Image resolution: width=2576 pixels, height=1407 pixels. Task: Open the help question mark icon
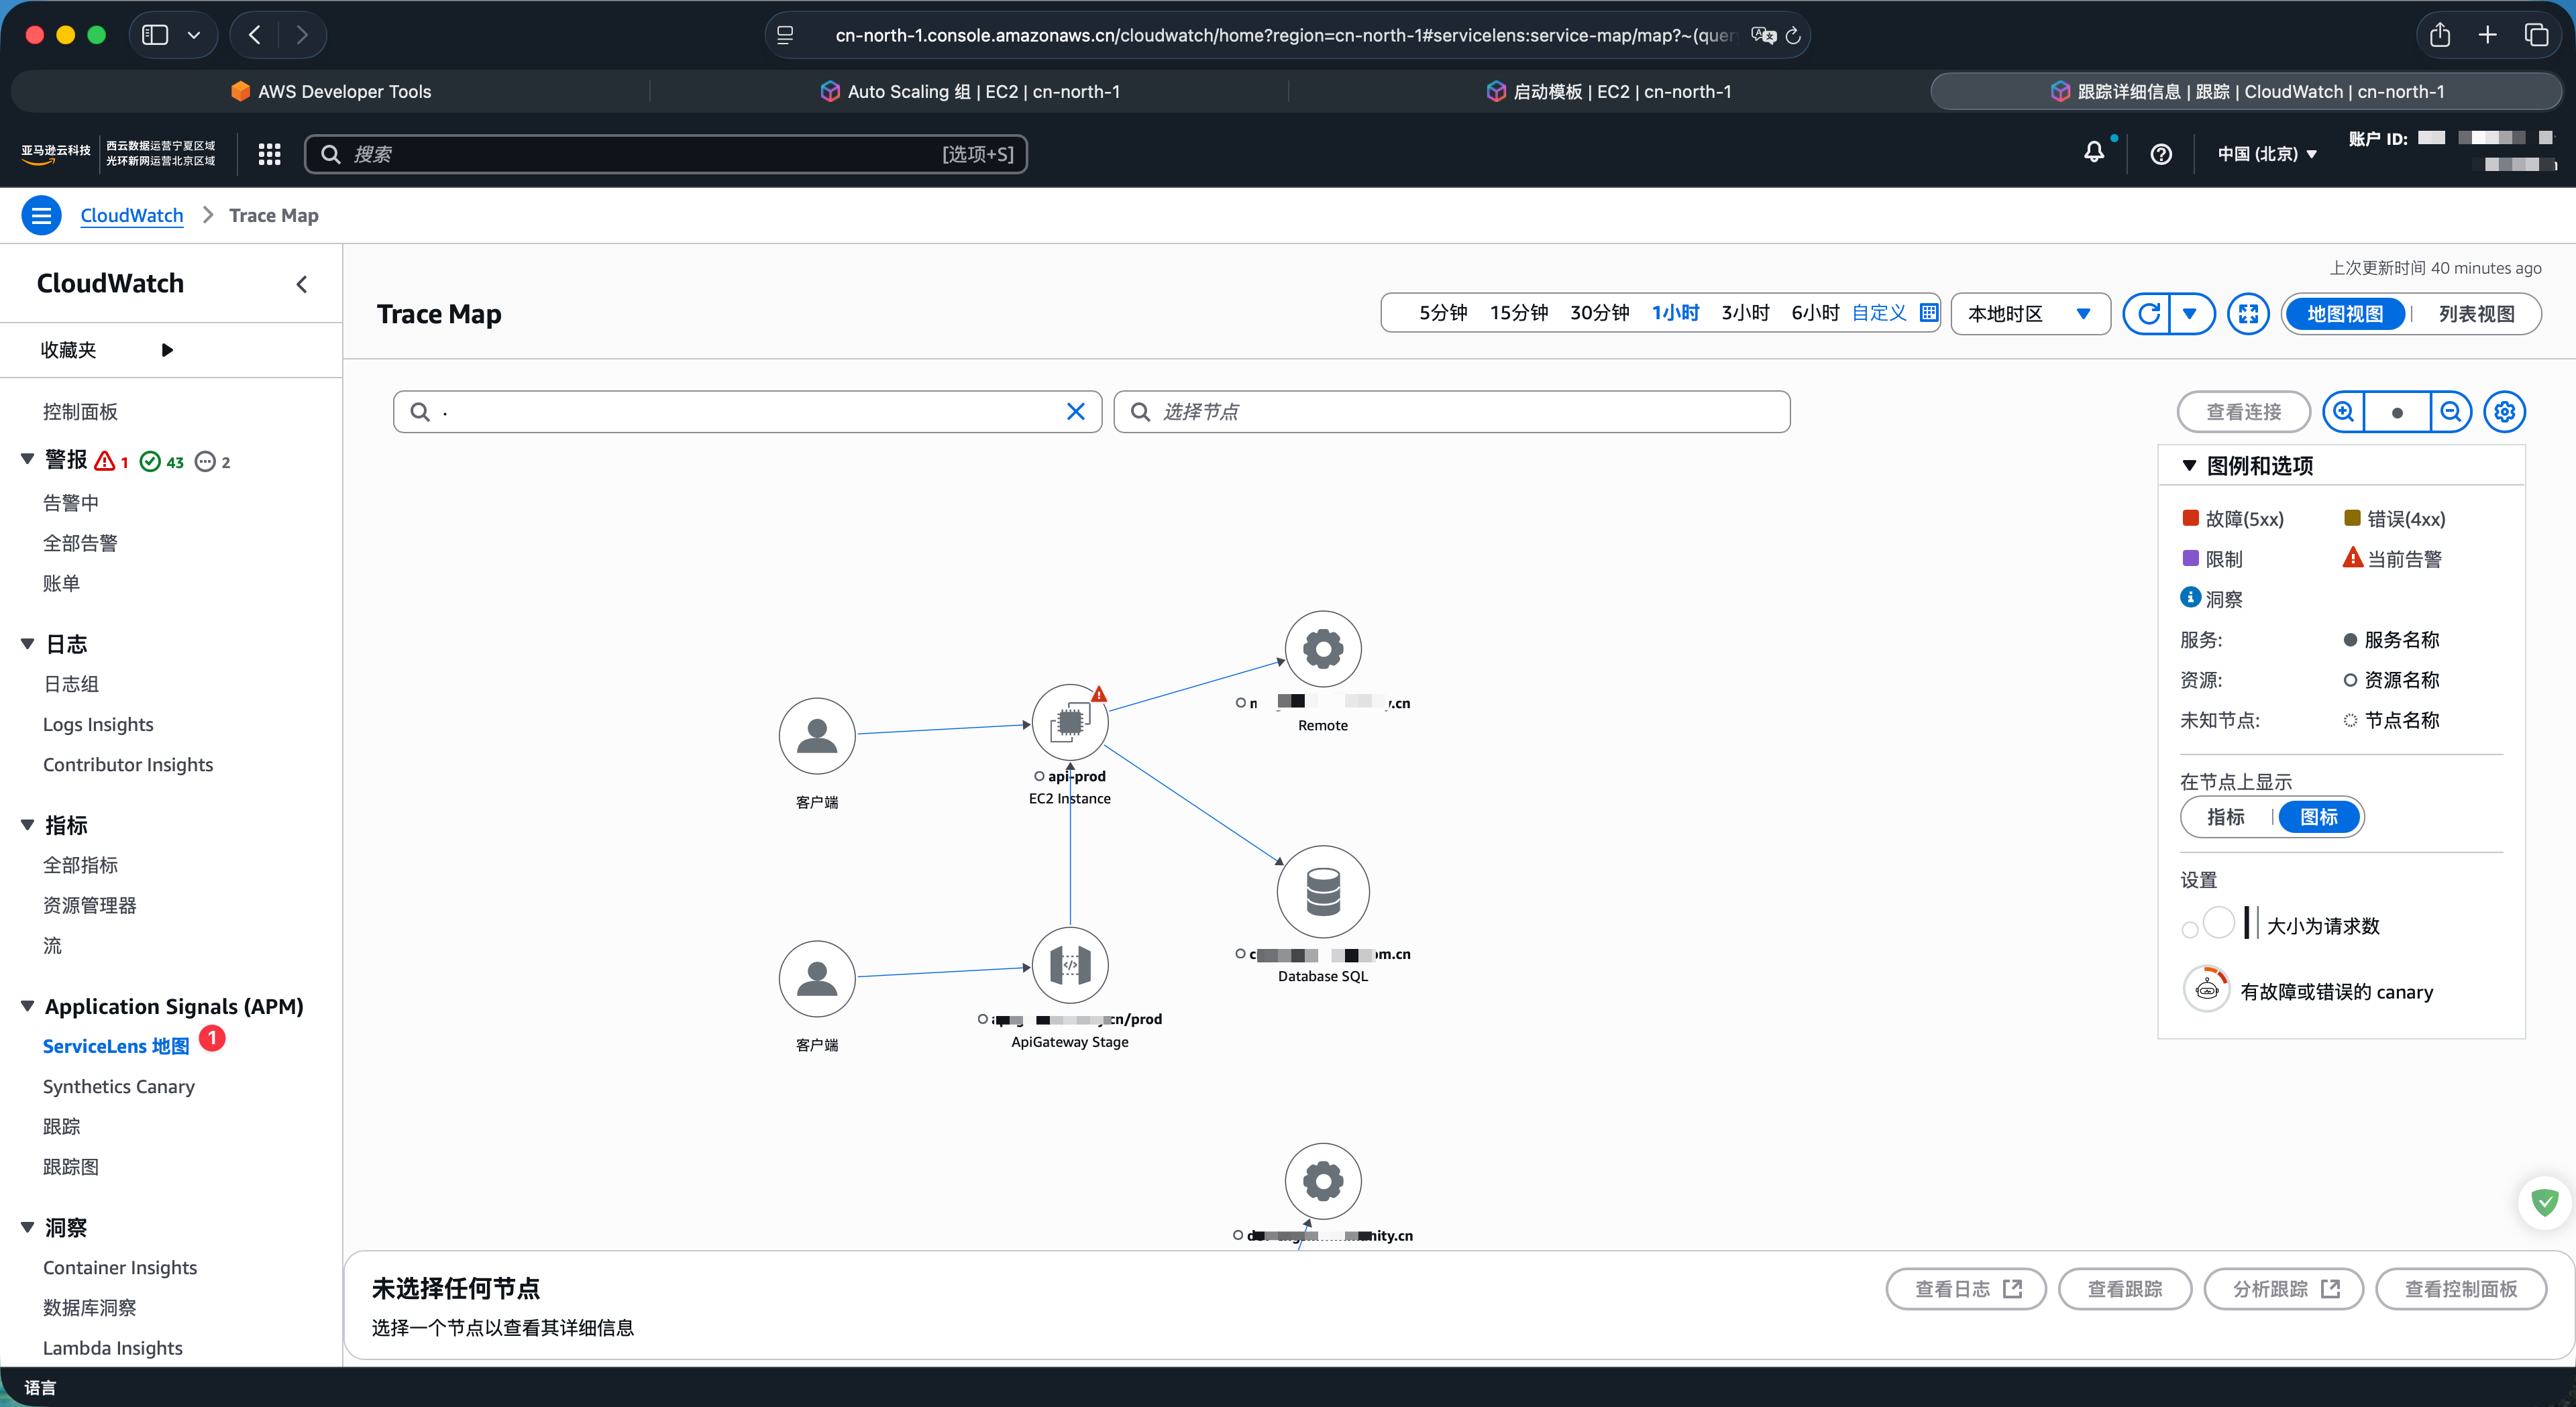[2161, 154]
